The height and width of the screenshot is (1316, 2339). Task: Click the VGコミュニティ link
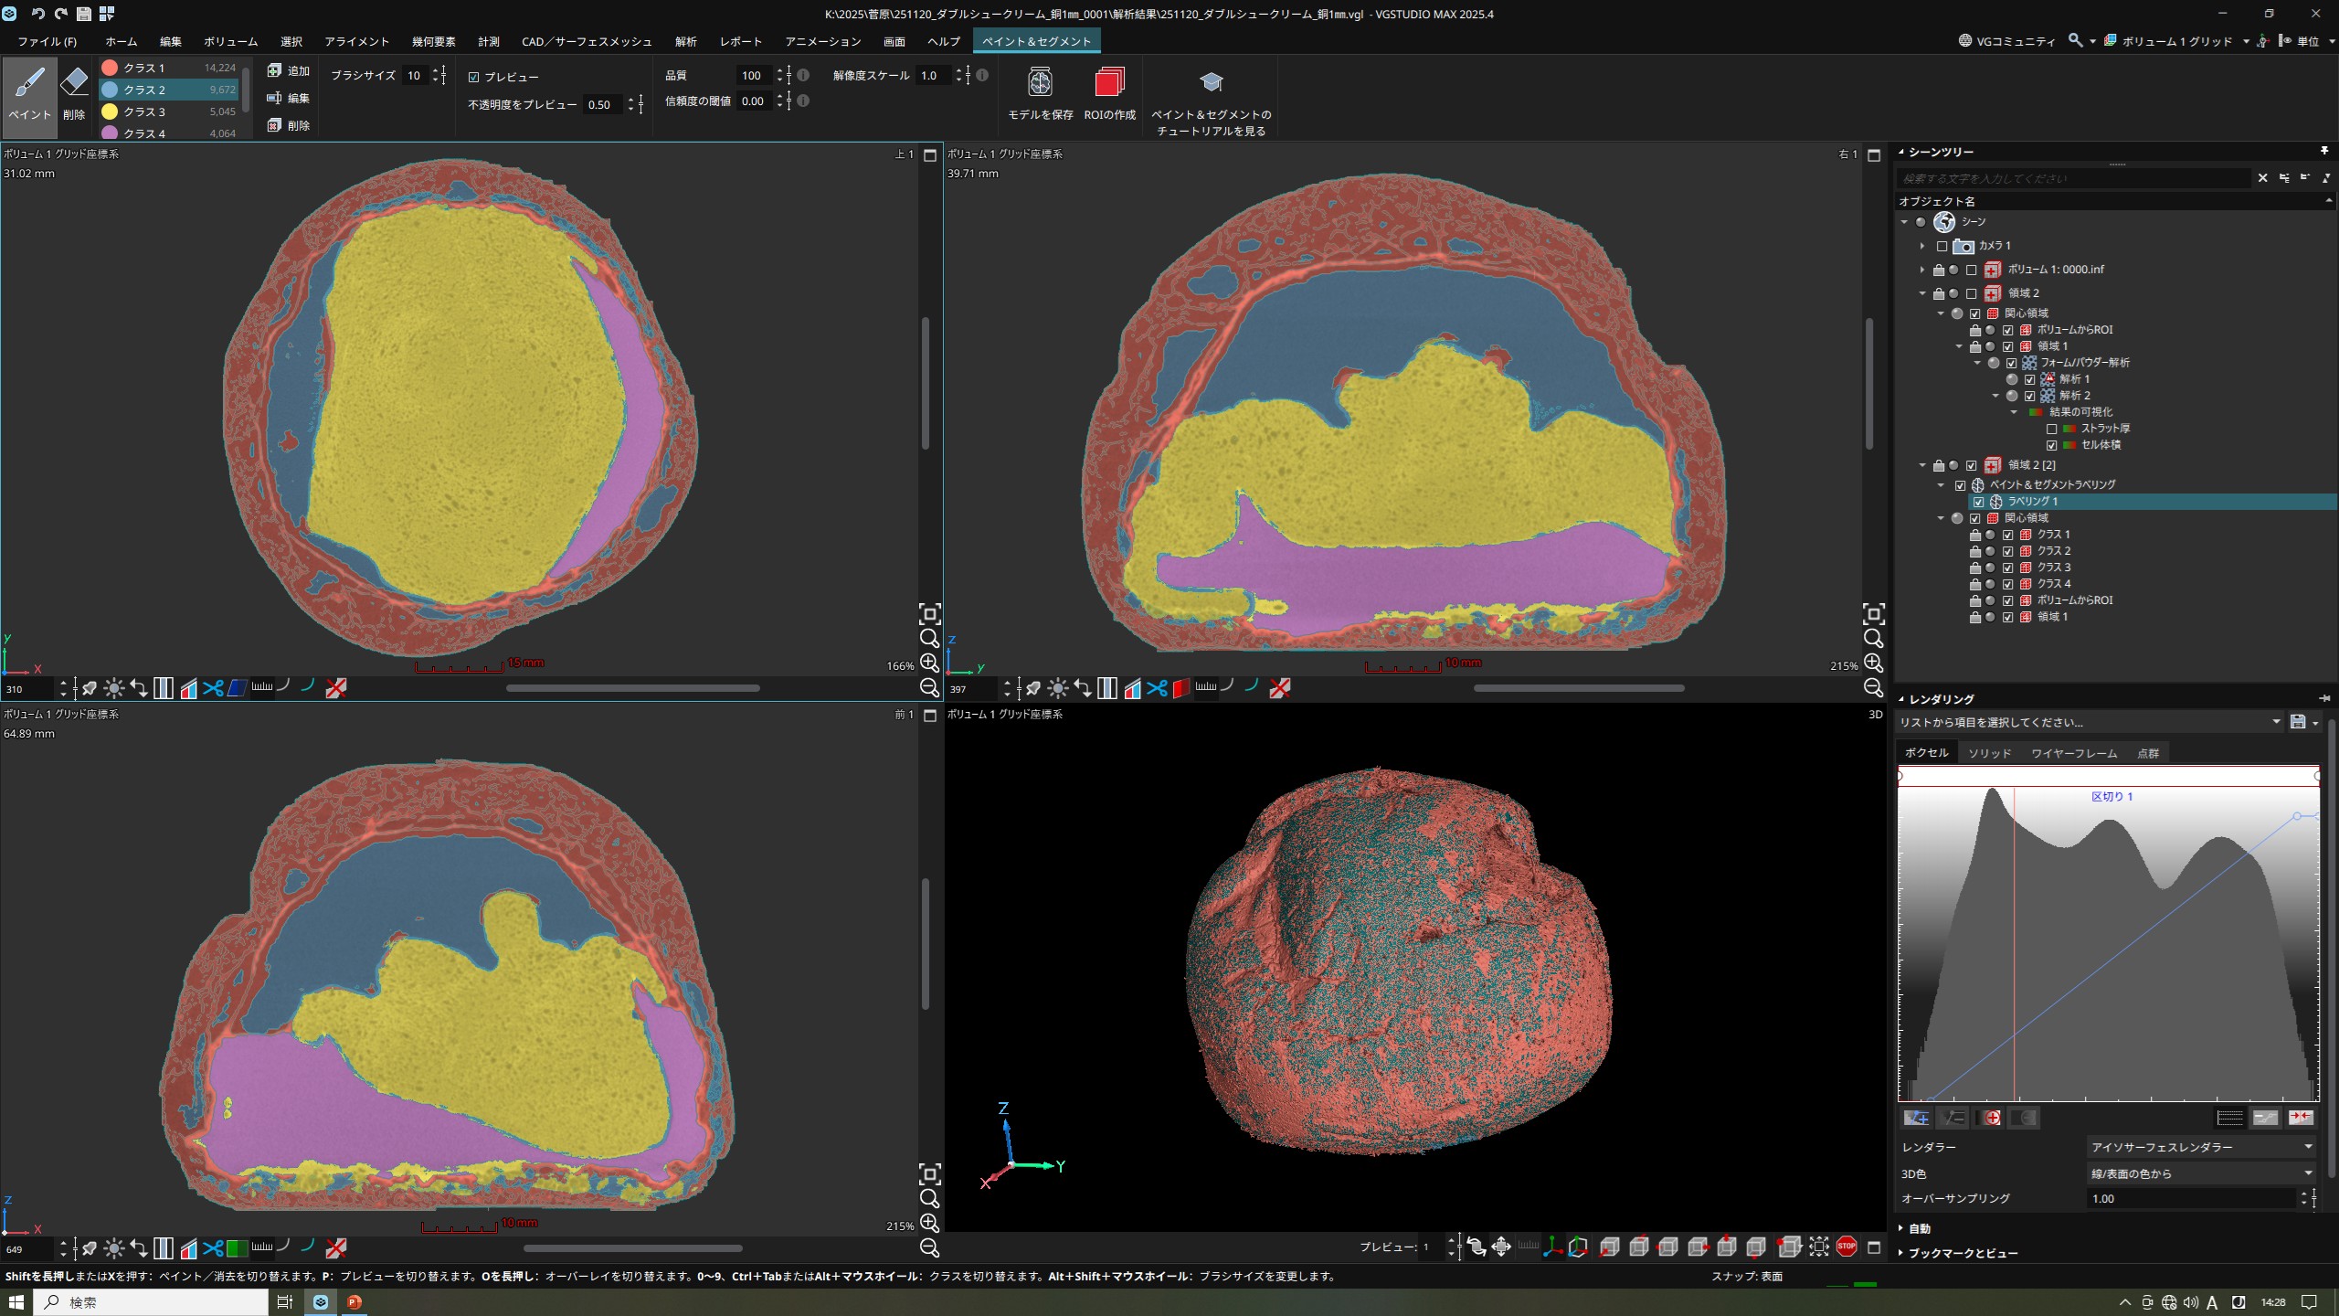2006,41
